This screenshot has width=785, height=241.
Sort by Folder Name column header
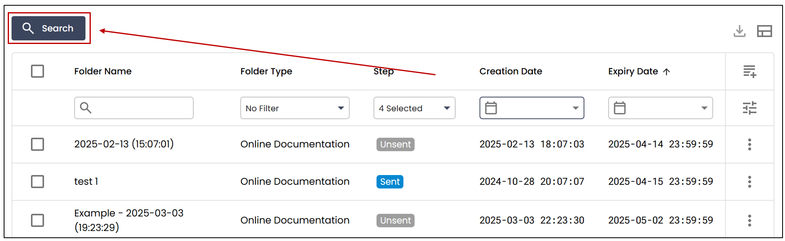coord(103,71)
